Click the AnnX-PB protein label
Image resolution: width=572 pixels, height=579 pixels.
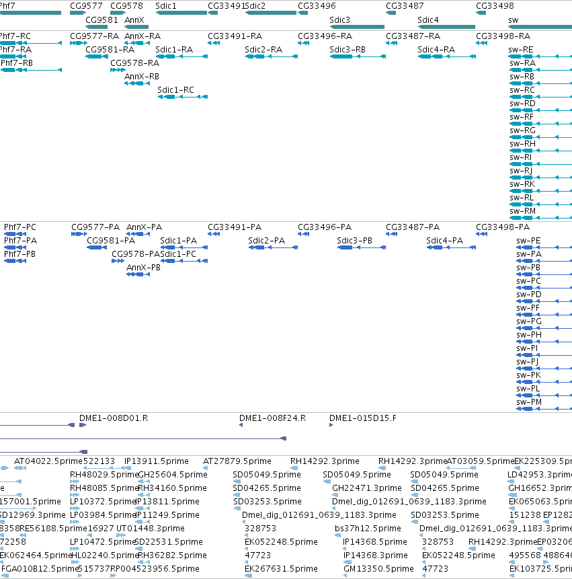pos(144,268)
